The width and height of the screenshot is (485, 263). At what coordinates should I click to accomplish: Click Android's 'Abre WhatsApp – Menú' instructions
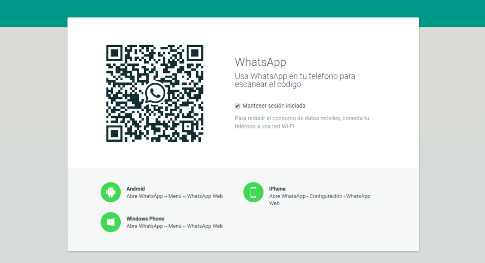(174, 196)
